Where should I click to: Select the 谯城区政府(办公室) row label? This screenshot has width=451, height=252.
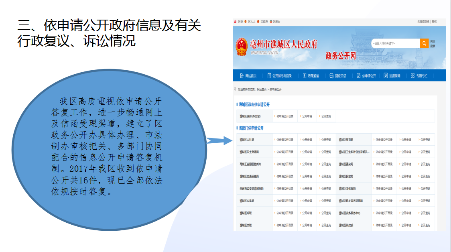tap(250, 116)
